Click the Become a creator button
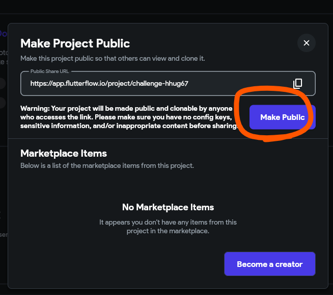 tap(270, 264)
